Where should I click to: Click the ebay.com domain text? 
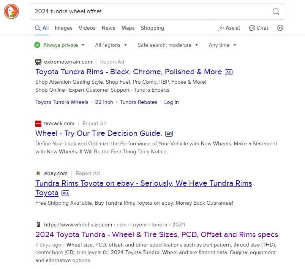(55, 173)
